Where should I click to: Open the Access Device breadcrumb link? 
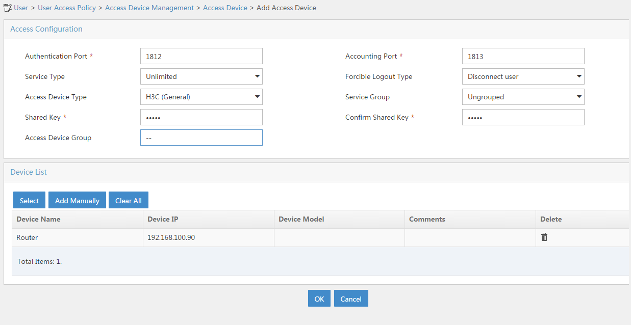pyautogui.click(x=225, y=8)
